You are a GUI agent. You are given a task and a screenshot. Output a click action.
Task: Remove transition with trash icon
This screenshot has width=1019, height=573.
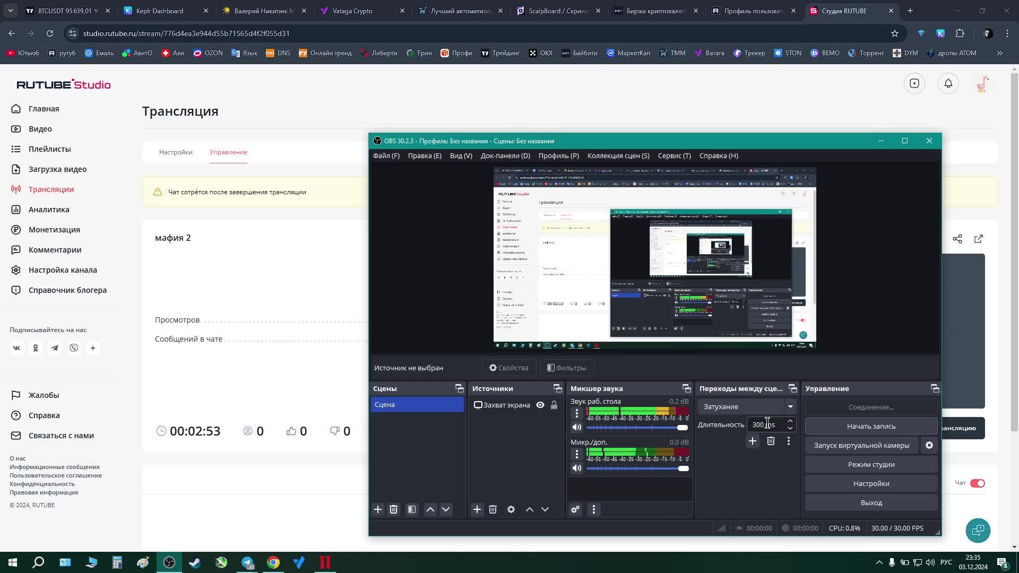coord(771,441)
